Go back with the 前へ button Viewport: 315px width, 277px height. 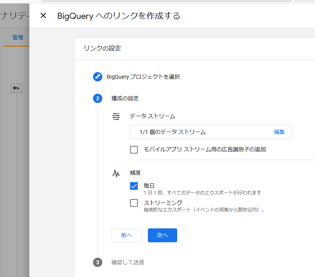tap(127, 235)
